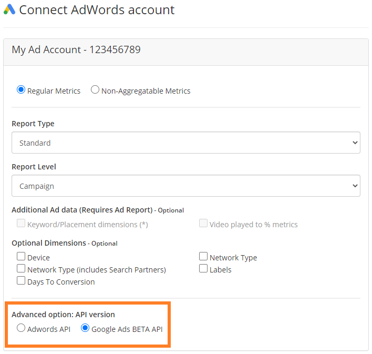
Task: Check the Keyword/Placement dimensions checkbox
Action: tap(21, 224)
